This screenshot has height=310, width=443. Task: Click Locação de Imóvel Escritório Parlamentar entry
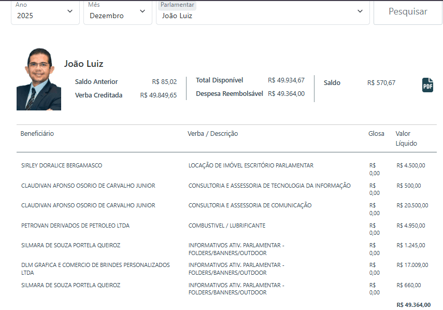pyautogui.click(x=251, y=165)
